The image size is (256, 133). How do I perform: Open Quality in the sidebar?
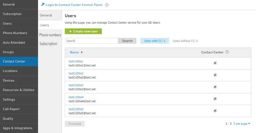[x=19, y=119]
